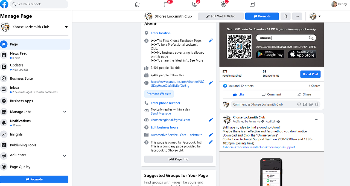Click the App Store badge in post image
The width and height of the screenshot is (350, 186).
coord(302,54)
